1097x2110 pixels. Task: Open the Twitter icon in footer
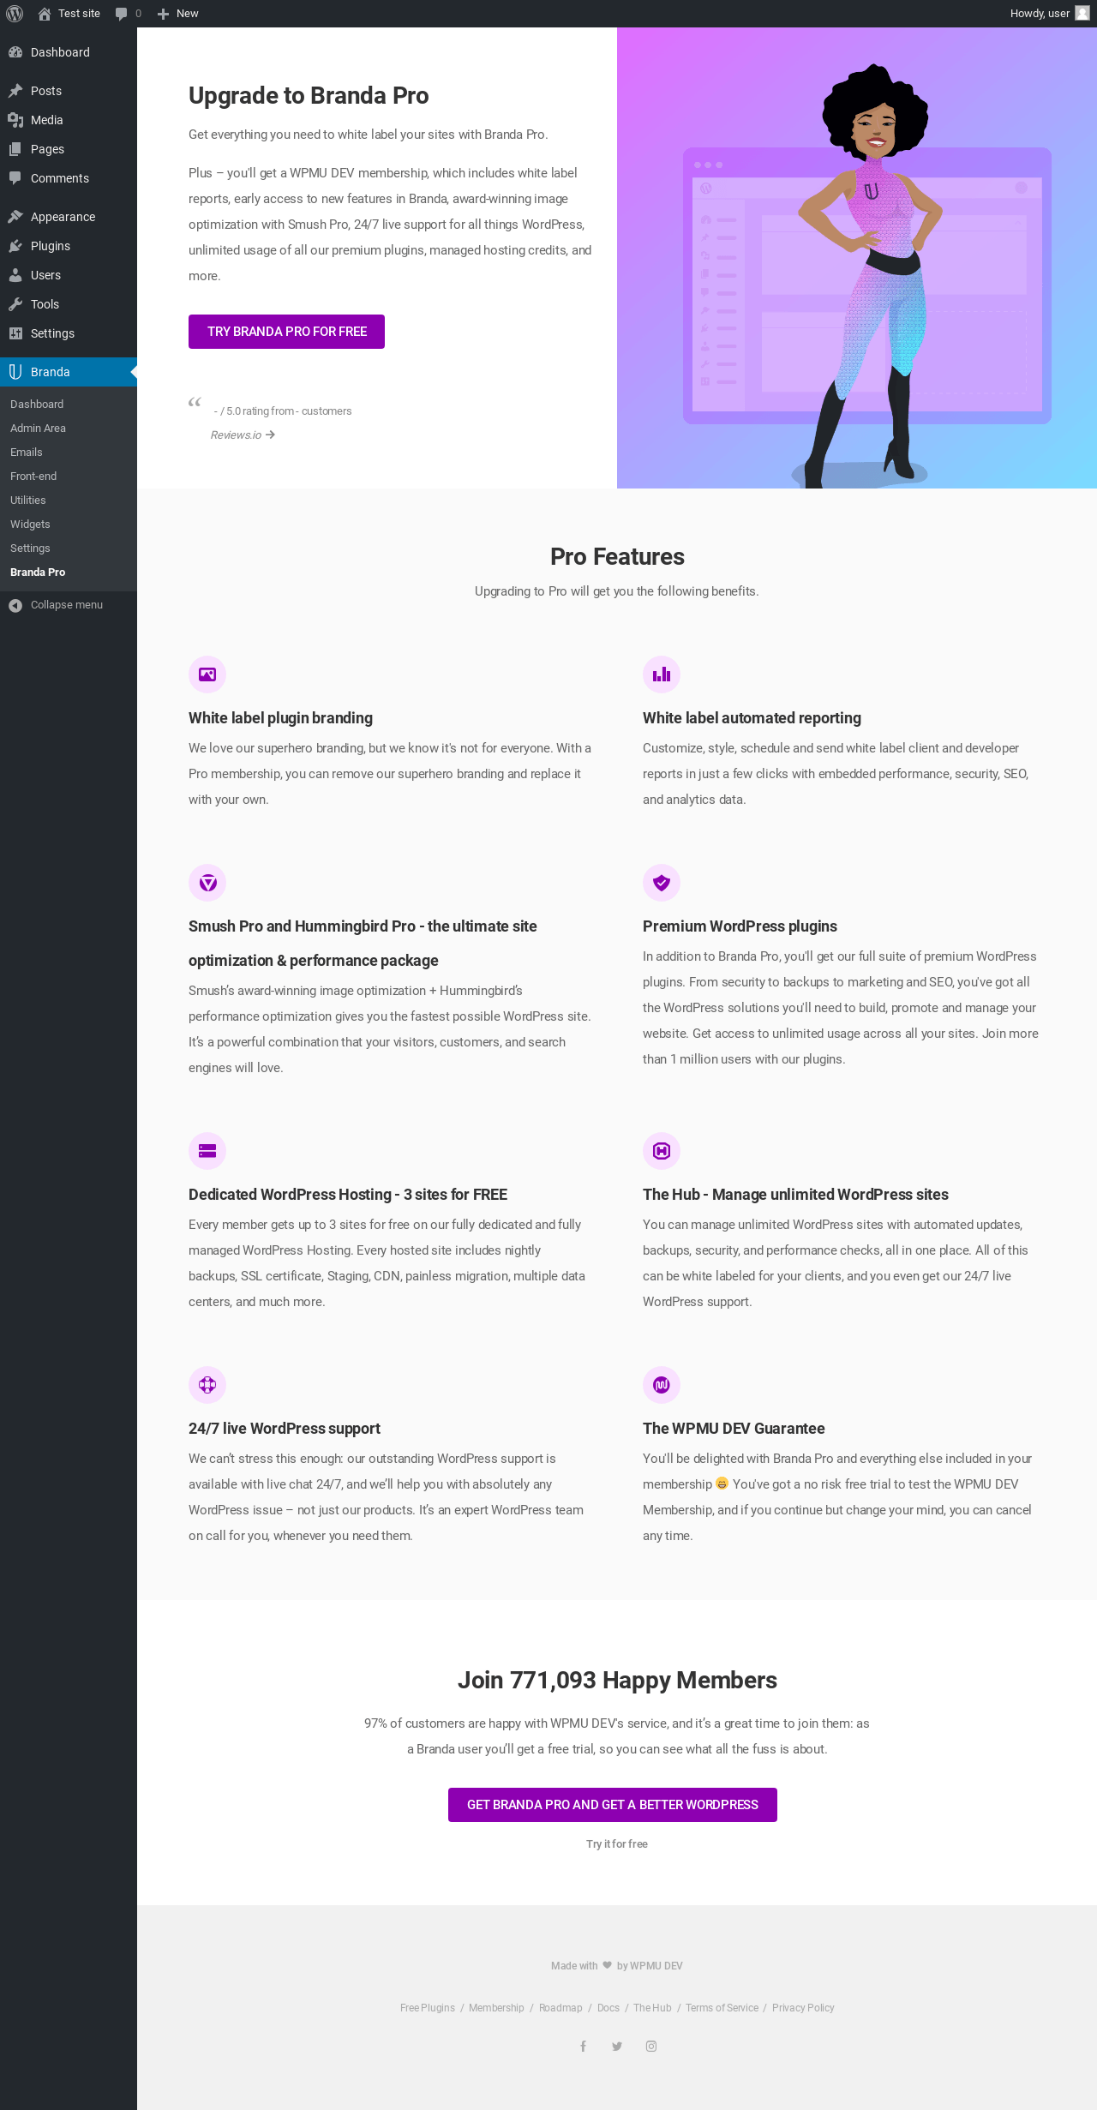click(x=617, y=2046)
